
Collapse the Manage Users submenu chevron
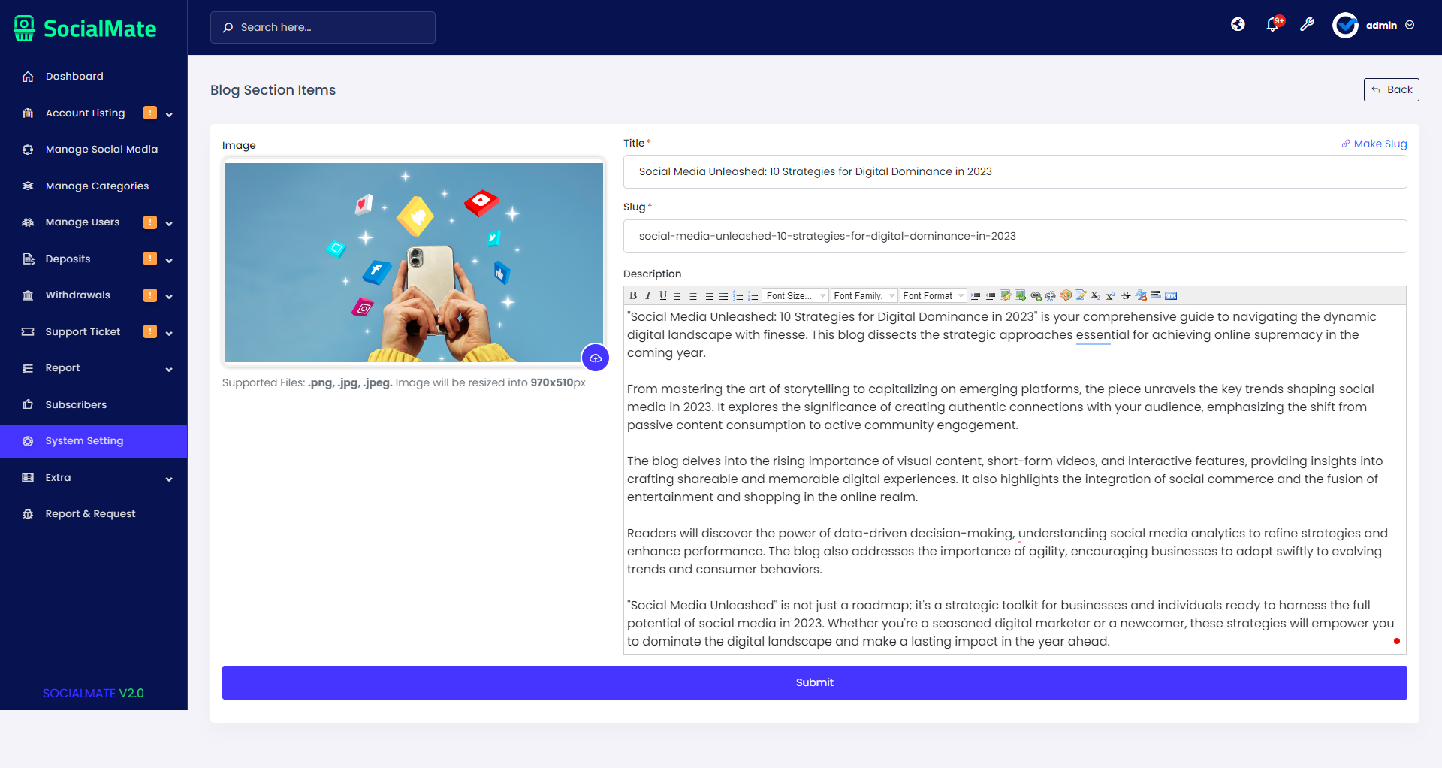point(170,222)
